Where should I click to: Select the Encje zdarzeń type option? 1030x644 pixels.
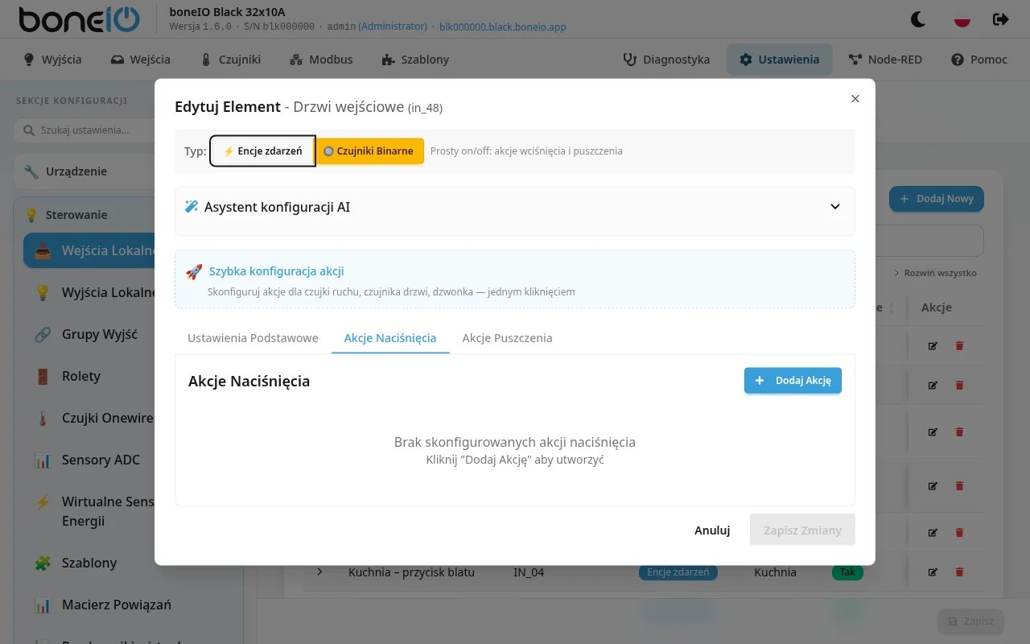[x=262, y=151]
